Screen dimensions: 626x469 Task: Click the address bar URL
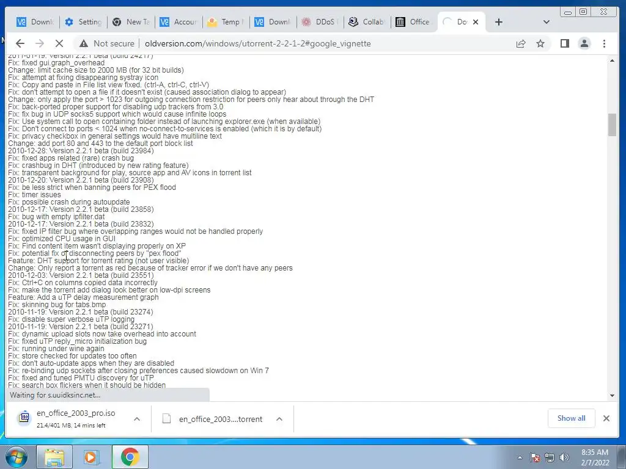click(257, 43)
